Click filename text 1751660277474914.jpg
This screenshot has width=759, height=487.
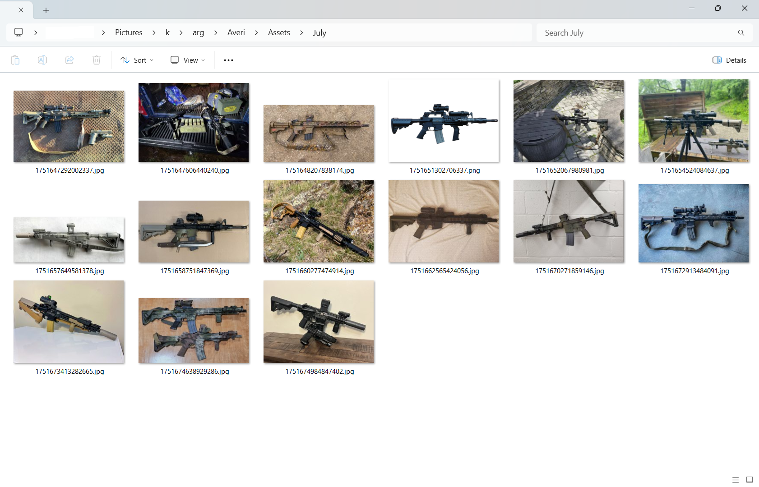[x=319, y=271]
